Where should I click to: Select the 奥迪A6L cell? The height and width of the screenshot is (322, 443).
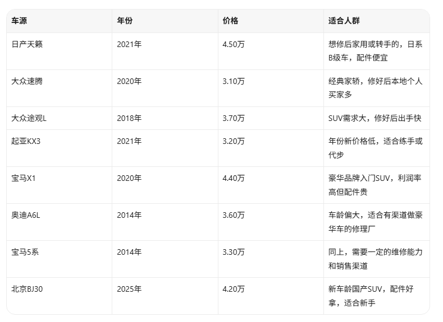pyautogui.click(x=60, y=222)
